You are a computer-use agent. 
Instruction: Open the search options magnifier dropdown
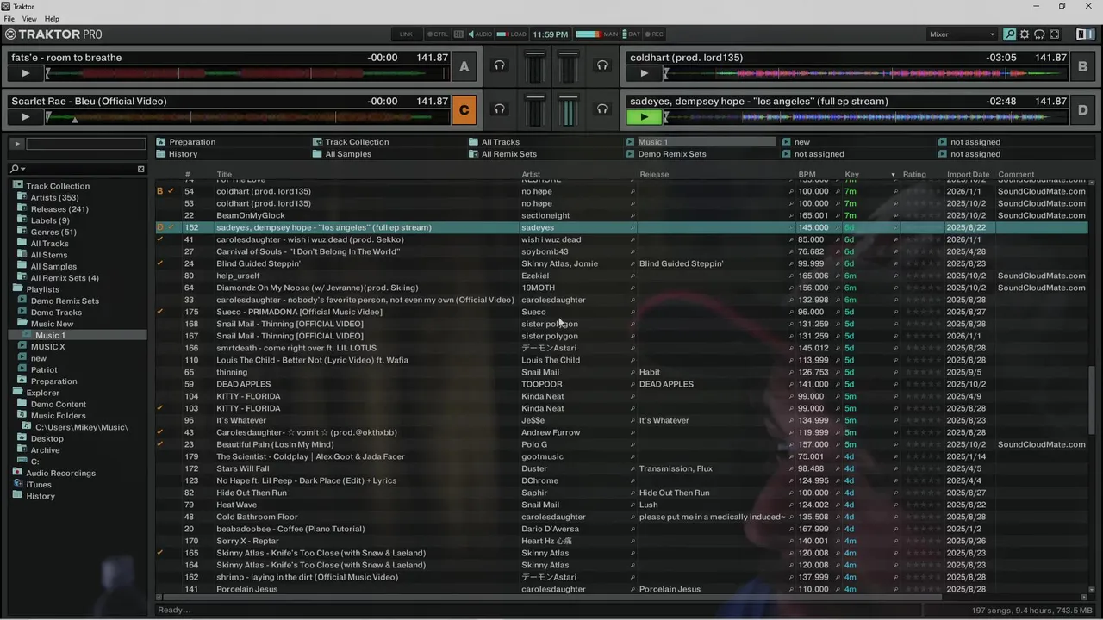click(x=16, y=169)
